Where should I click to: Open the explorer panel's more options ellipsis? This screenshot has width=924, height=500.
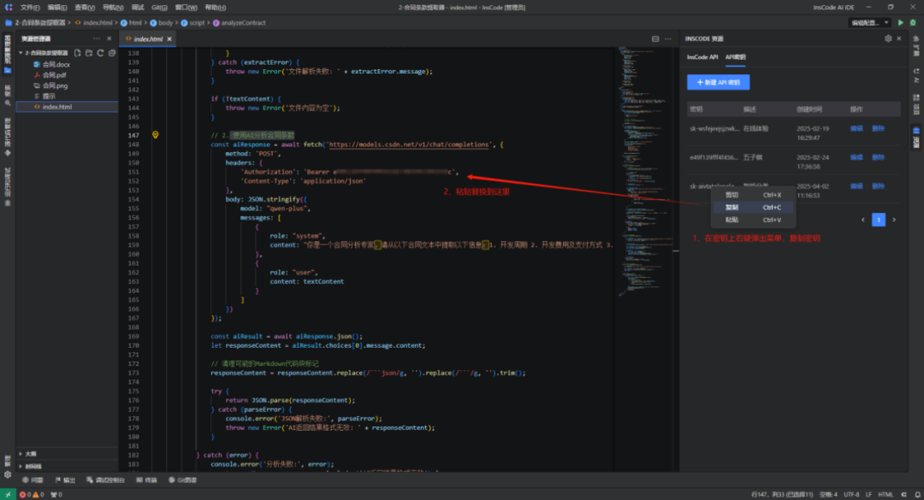(97, 38)
